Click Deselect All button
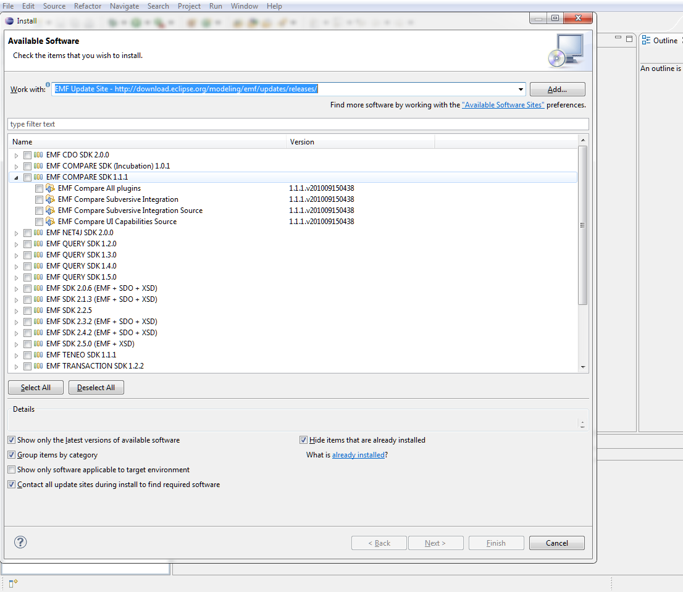This screenshot has width=683, height=592. pyautogui.click(x=96, y=388)
